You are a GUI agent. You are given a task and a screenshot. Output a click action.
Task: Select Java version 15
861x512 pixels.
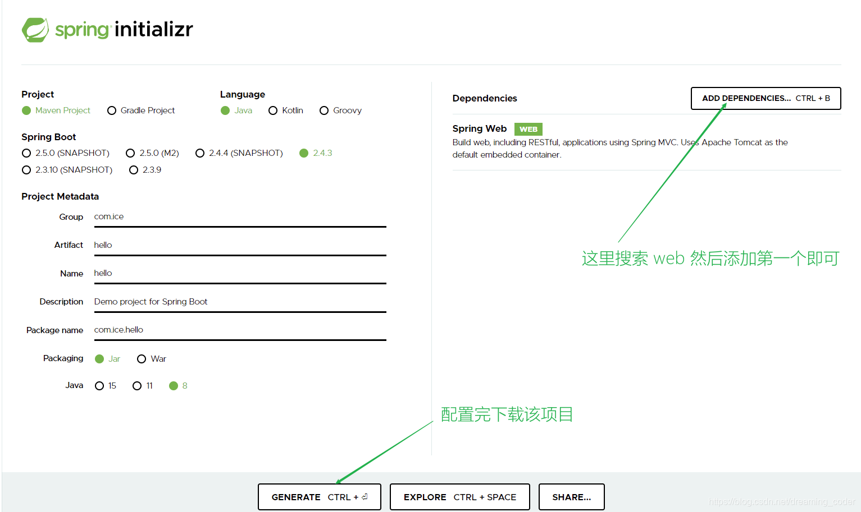[106, 386]
